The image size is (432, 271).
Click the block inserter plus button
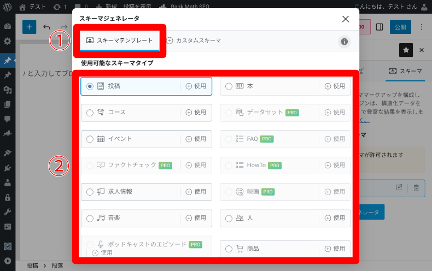coord(29,27)
